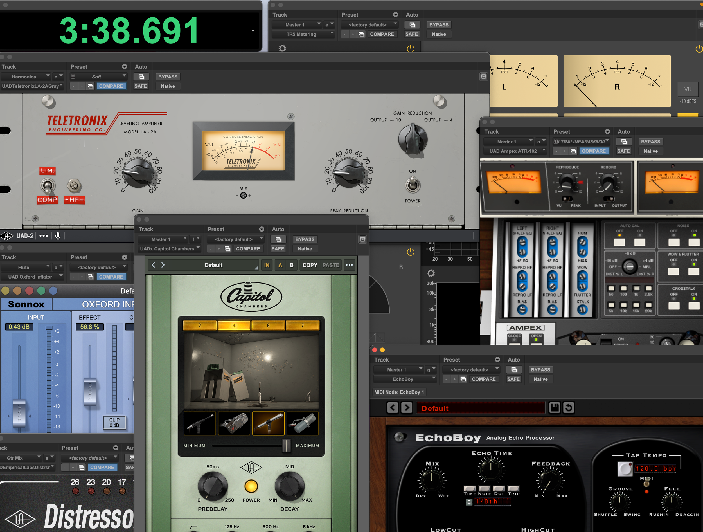This screenshot has width=703, height=532.
Task: Open TR5 Metering settings gear
Action: coord(282,48)
